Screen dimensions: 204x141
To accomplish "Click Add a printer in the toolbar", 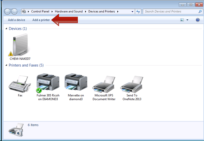I will coord(41,20).
